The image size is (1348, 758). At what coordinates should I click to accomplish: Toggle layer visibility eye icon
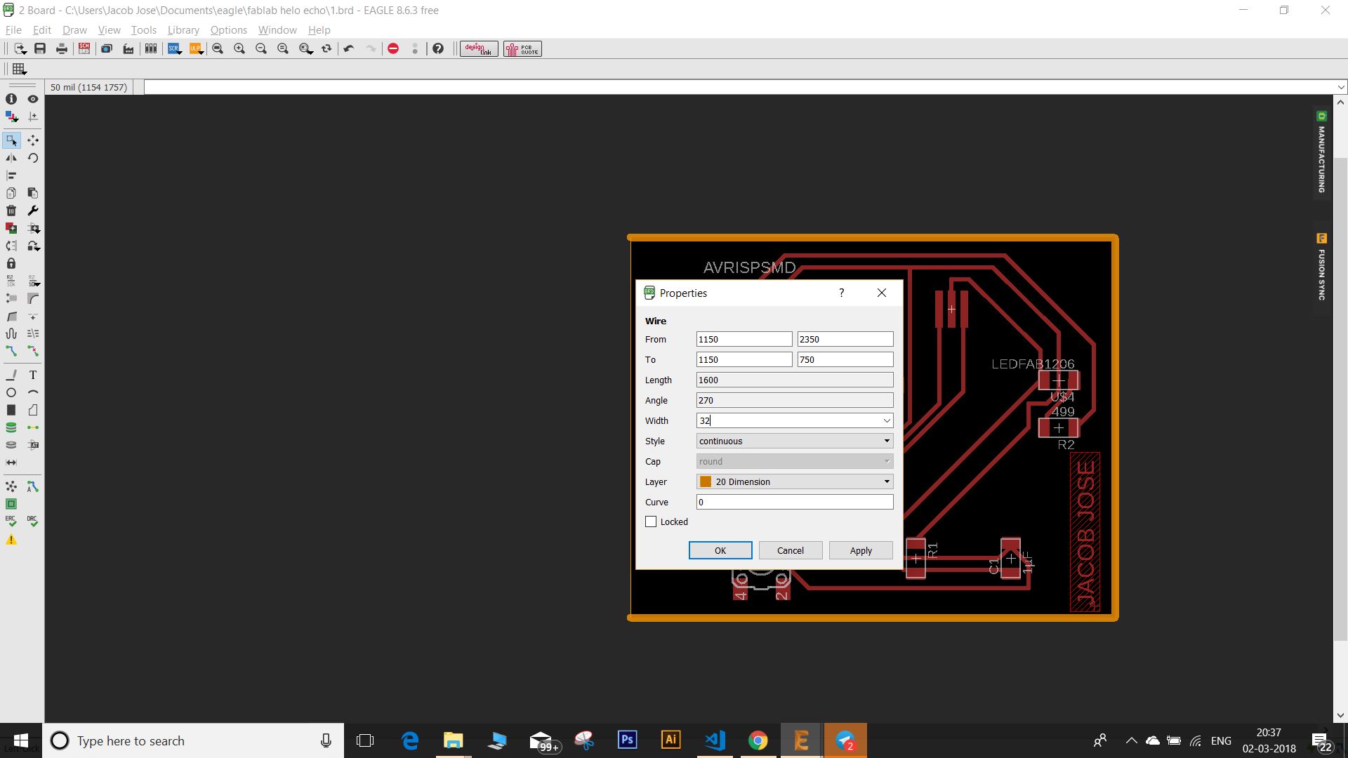[32, 99]
